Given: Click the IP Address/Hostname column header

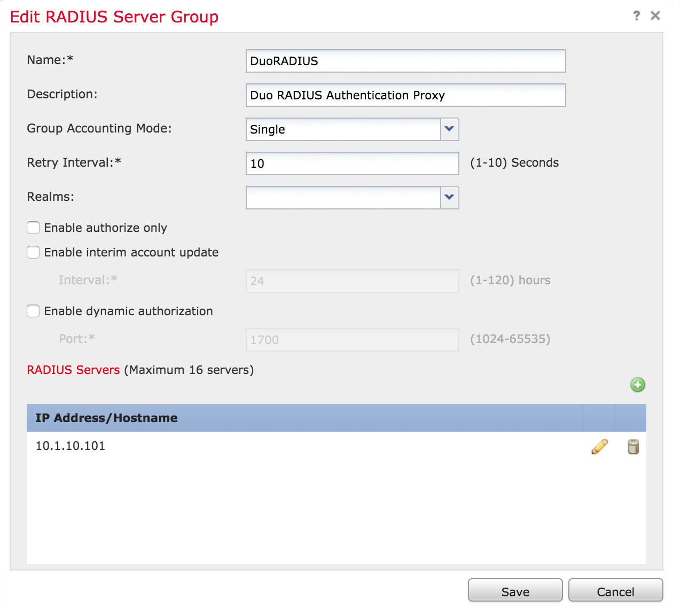Looking at the screenshot, I should click(x=106, y=418).
